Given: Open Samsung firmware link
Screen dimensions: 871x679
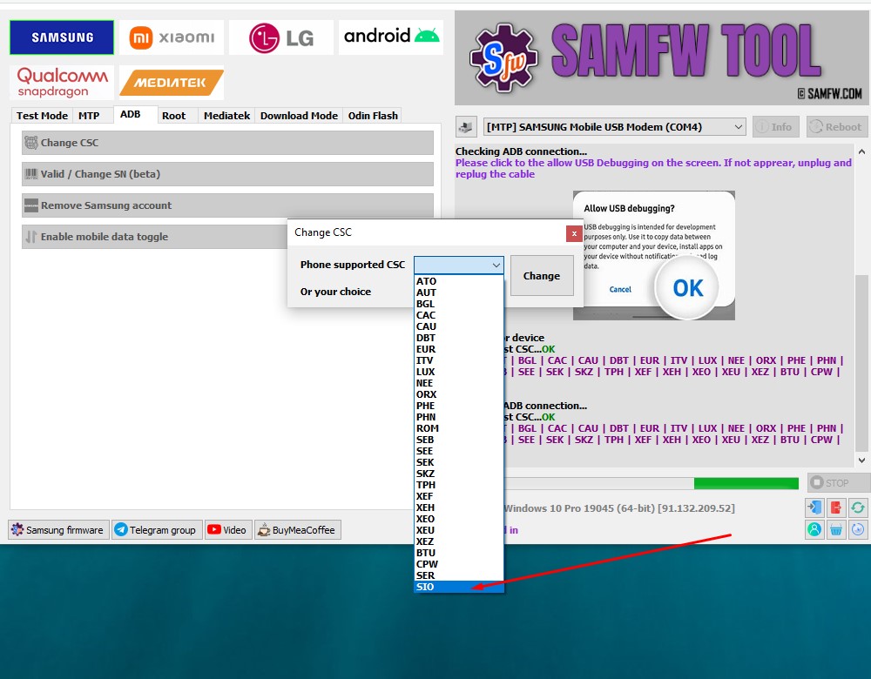Looking at the screenshot, I should tap(58, 529).
